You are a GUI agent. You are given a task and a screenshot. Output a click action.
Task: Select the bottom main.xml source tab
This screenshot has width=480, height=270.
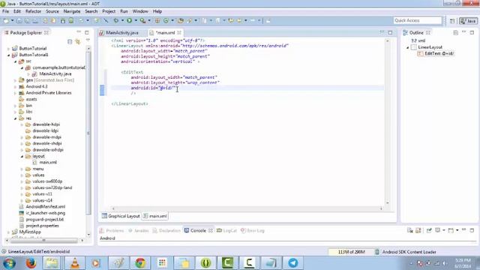(155, 216)
